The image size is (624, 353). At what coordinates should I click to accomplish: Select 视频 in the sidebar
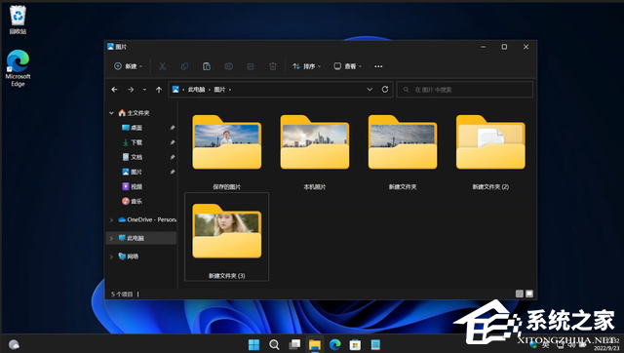point(133,186)
